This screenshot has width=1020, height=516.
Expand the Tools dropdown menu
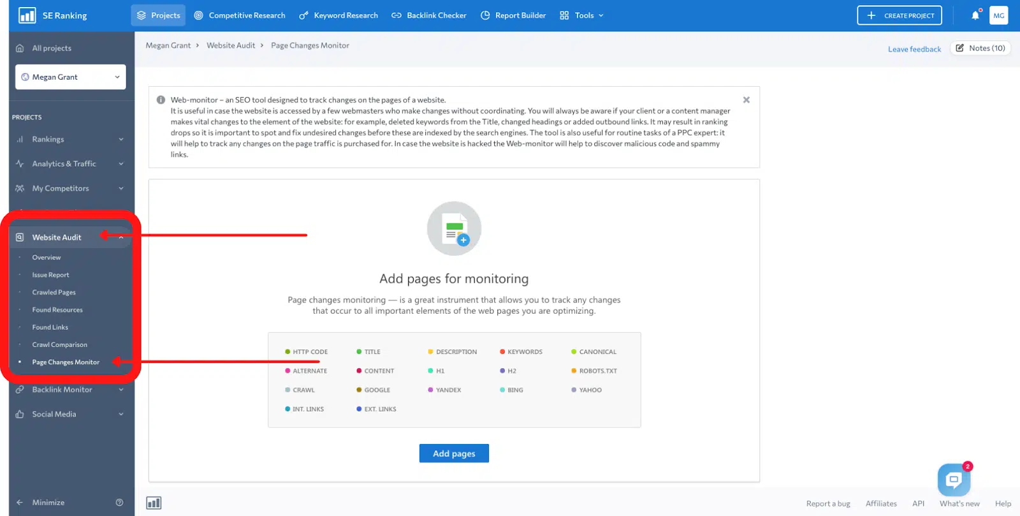click(x=581, y=15)
